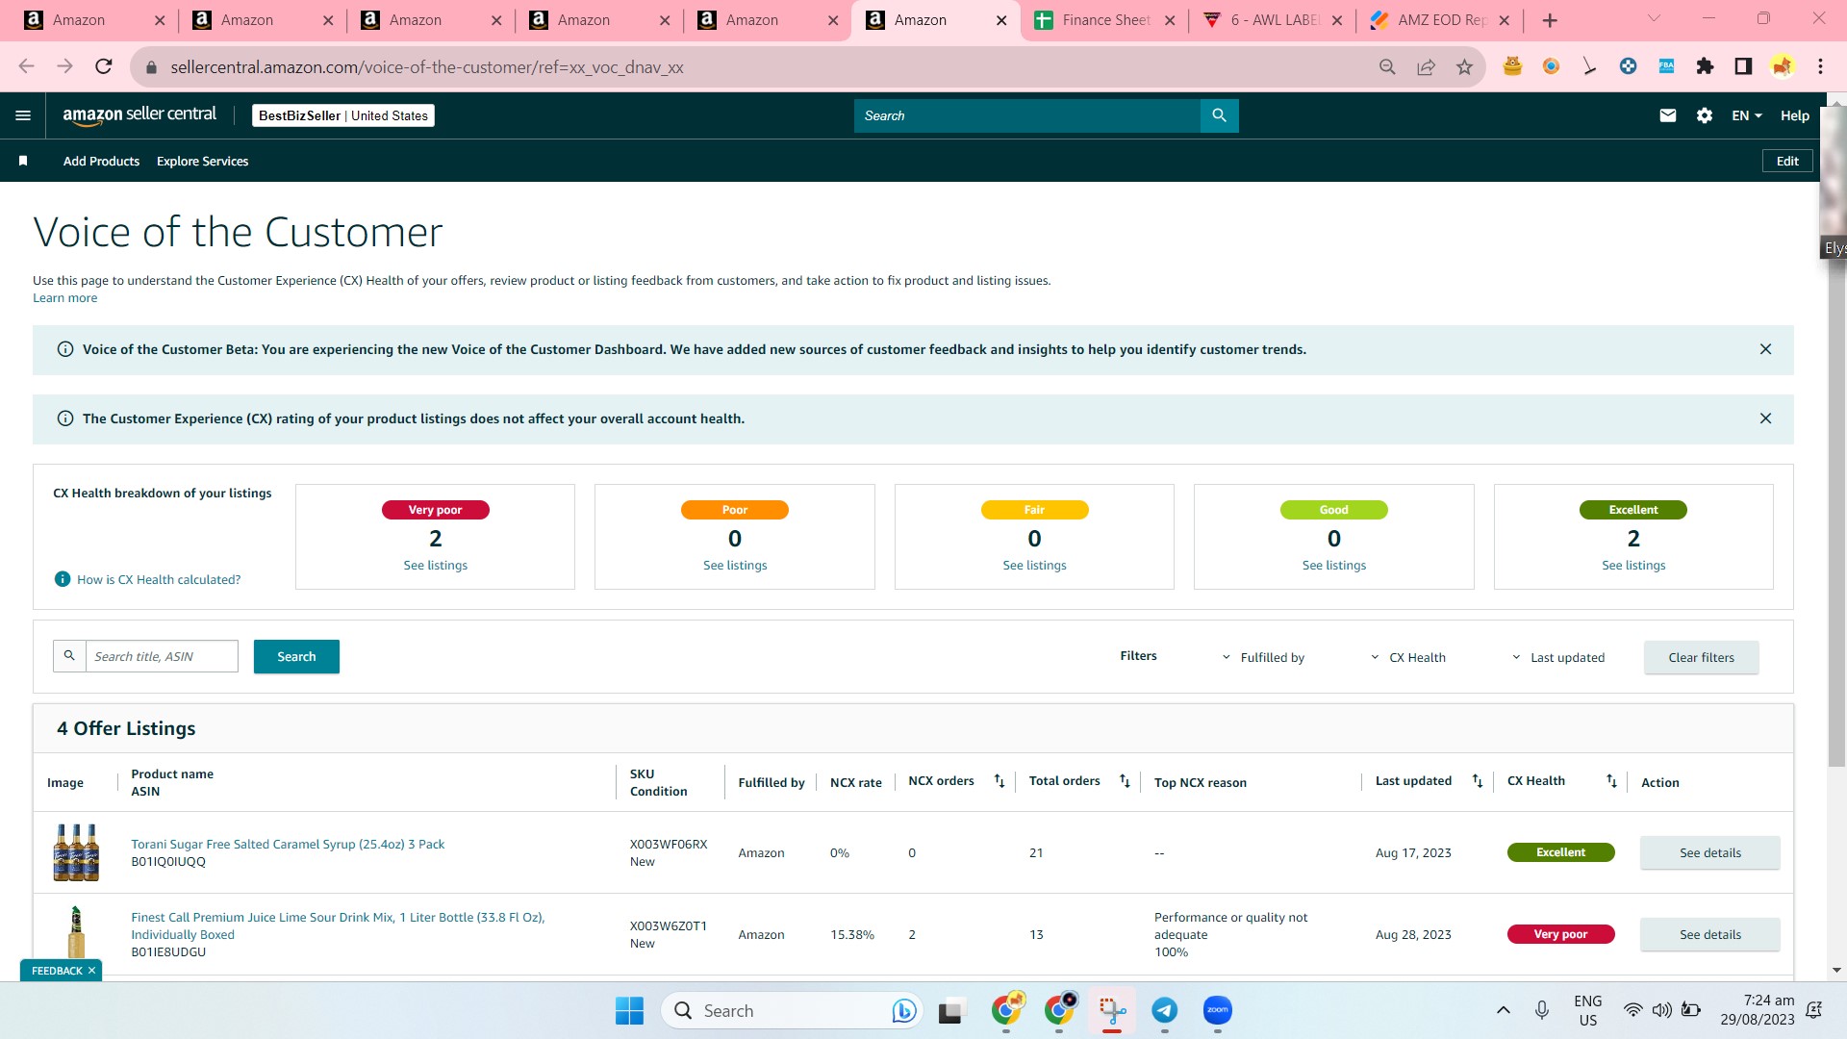Viewport: 1847px width, 1039px height.
Task: Open the EN language dropdown
Action: (1747, 115)
